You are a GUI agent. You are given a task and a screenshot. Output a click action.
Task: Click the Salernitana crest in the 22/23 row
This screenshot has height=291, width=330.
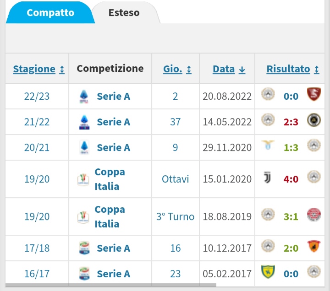(314, 96)
